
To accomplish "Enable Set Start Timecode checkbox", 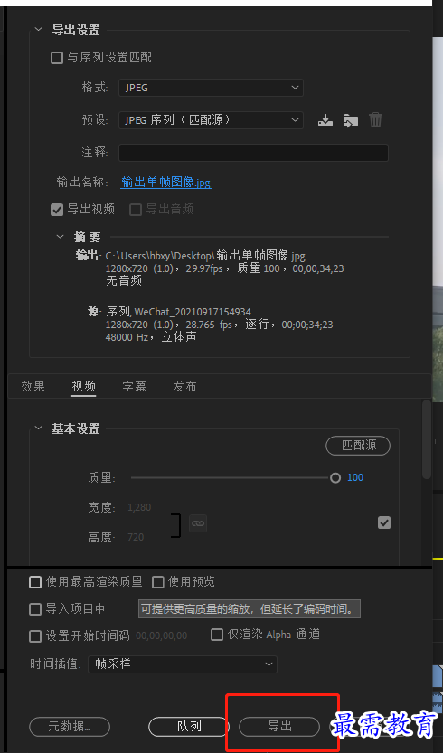I will pos(35,636).
